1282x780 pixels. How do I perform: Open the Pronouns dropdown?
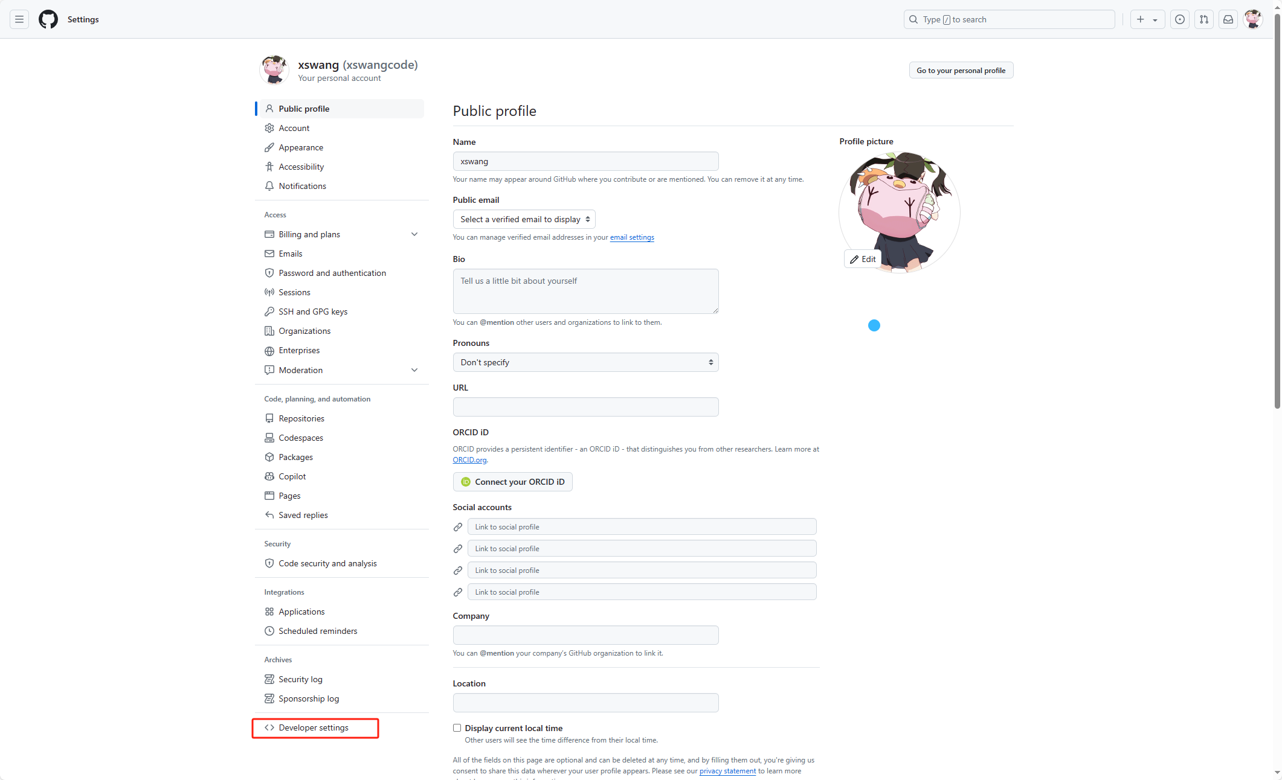coord(585,362)
